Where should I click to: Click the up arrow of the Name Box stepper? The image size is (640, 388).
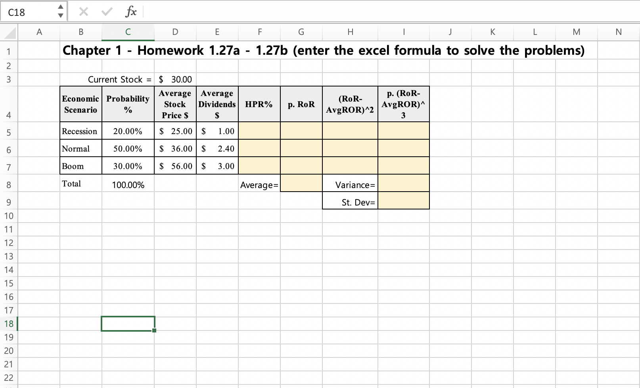pyautogui.click(x=60, y=8)
